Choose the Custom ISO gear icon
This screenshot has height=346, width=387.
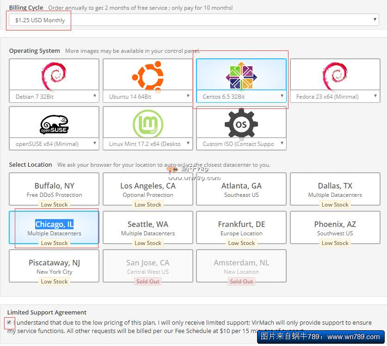tap(241, 124)
